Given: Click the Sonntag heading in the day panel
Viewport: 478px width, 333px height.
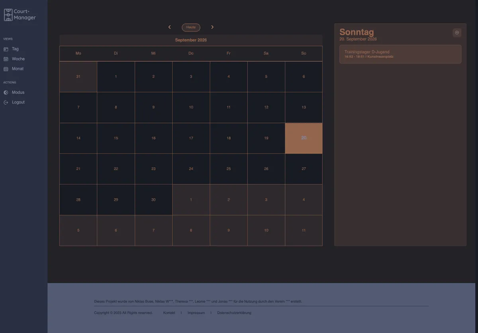Looking at the screenshot, I should (357, 32).
